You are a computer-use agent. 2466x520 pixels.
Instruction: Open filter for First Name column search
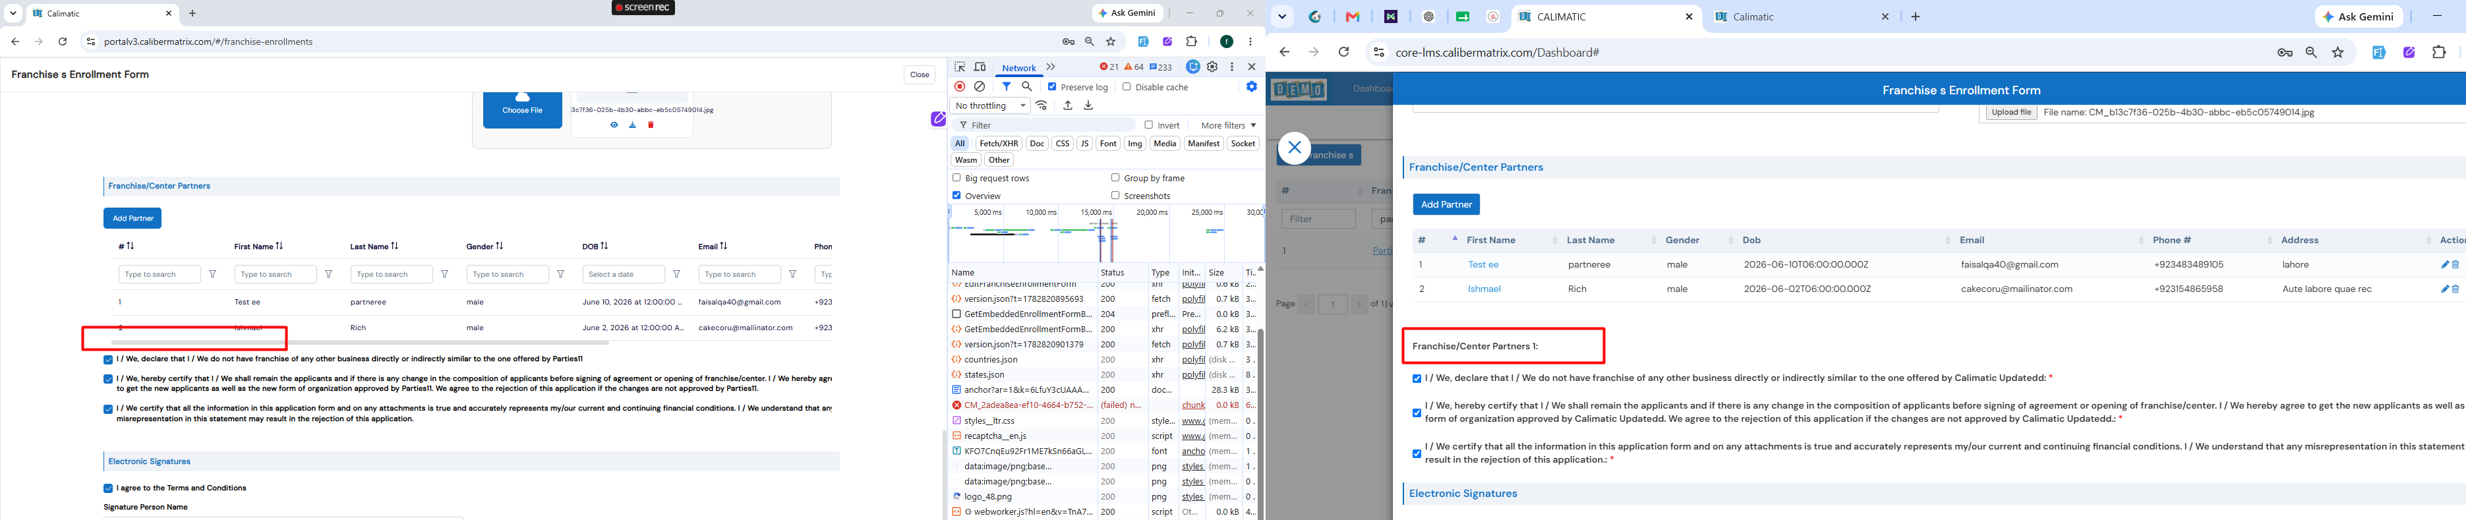tap(328, 274)
